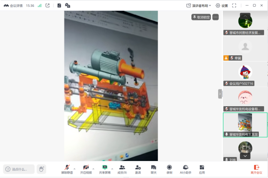Open the meeting details (会议详情)
The height and width of the screenshot is (178, 268).
13,6
